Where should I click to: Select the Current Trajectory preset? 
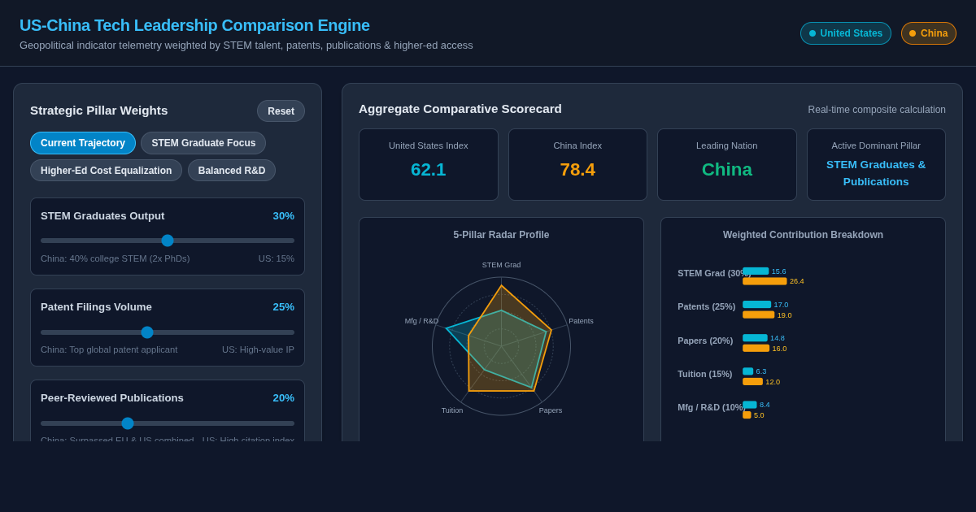(83, 143)
